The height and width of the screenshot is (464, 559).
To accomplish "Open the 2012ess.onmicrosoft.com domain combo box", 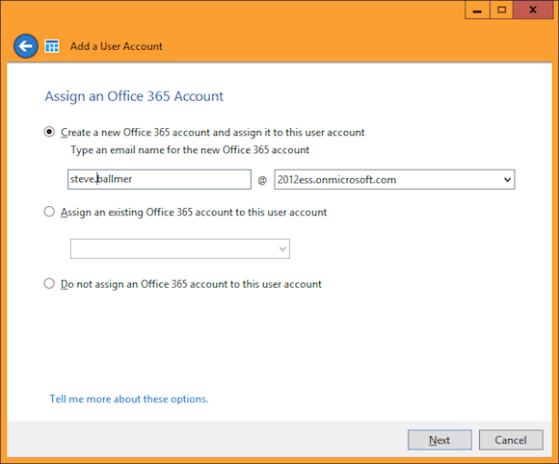I will coord(394,179).
